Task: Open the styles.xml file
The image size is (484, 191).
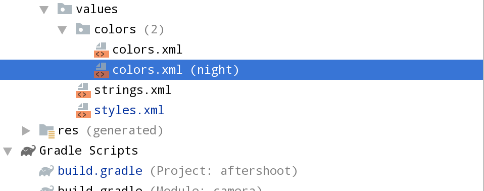Action: tap(129, 111)
